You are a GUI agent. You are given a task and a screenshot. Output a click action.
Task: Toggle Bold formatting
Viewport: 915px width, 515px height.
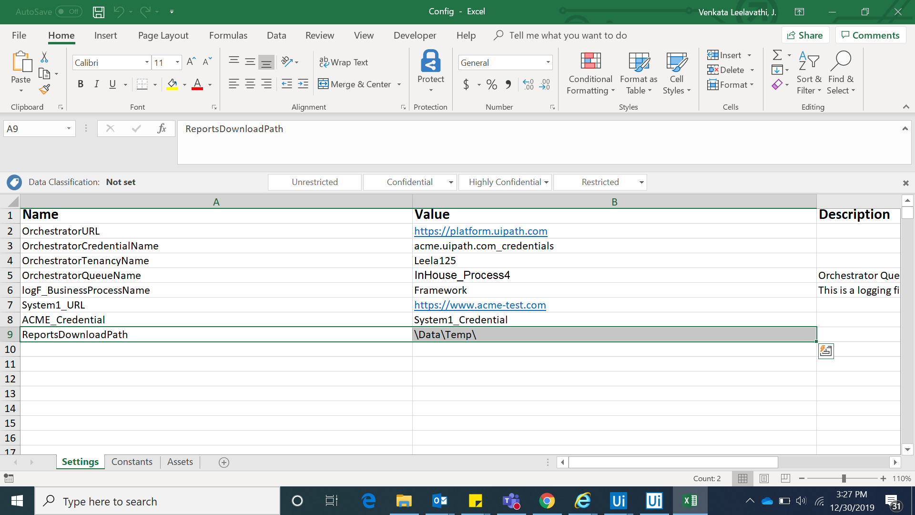81,84
